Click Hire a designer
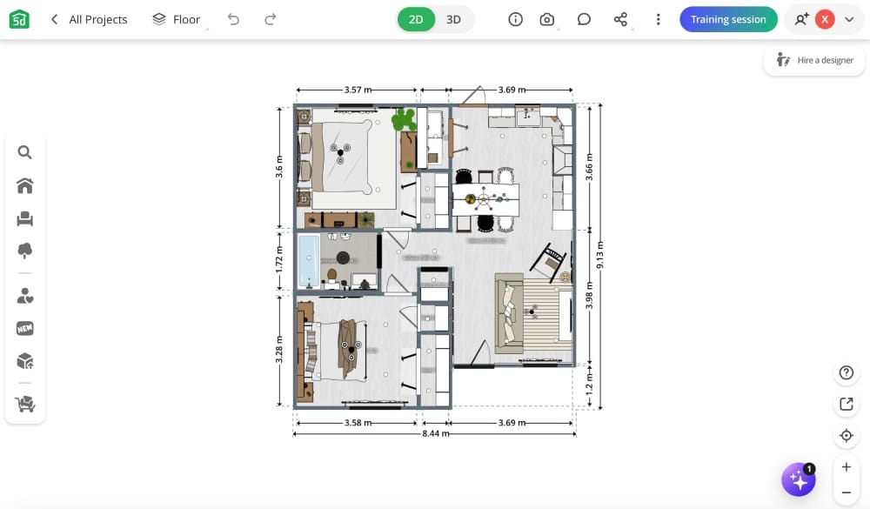 814,59
